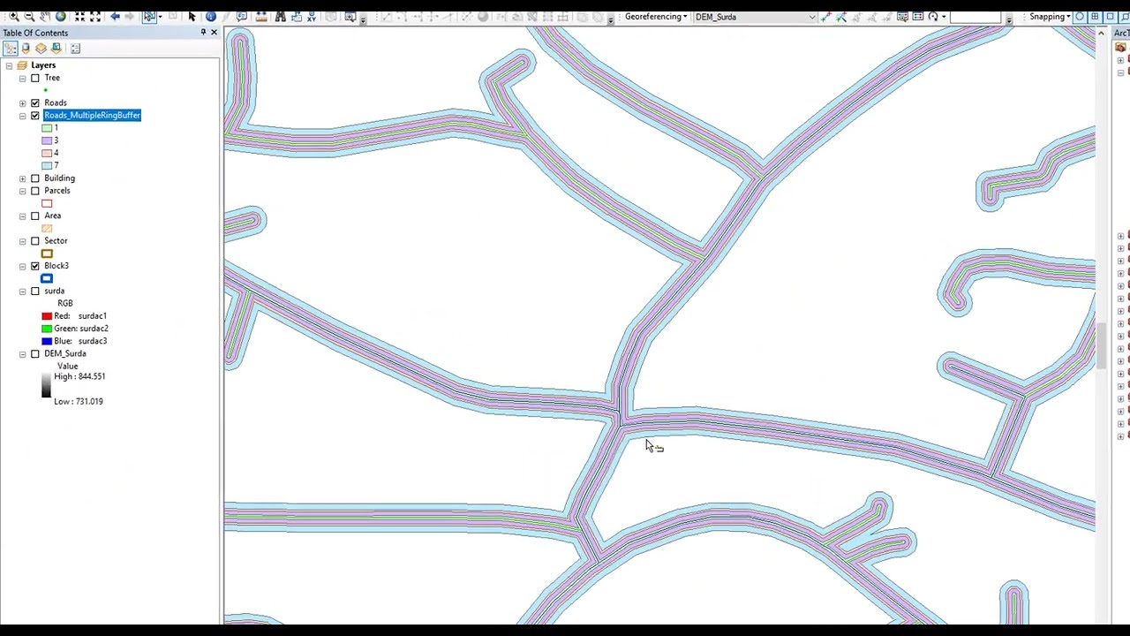Toggle auto-hide pin on Table Of Contents

tap(203, 33)
